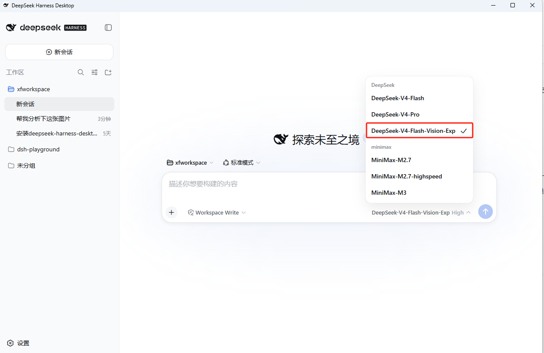
Task: Choose DeepSeek-V4-Pro model
Action: (419, 114)
